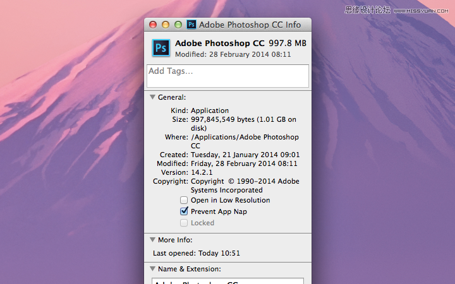Click the header Modified: 28 February 2014 08:11
This screenshot has width=455, height=284.
coord(233,54)
